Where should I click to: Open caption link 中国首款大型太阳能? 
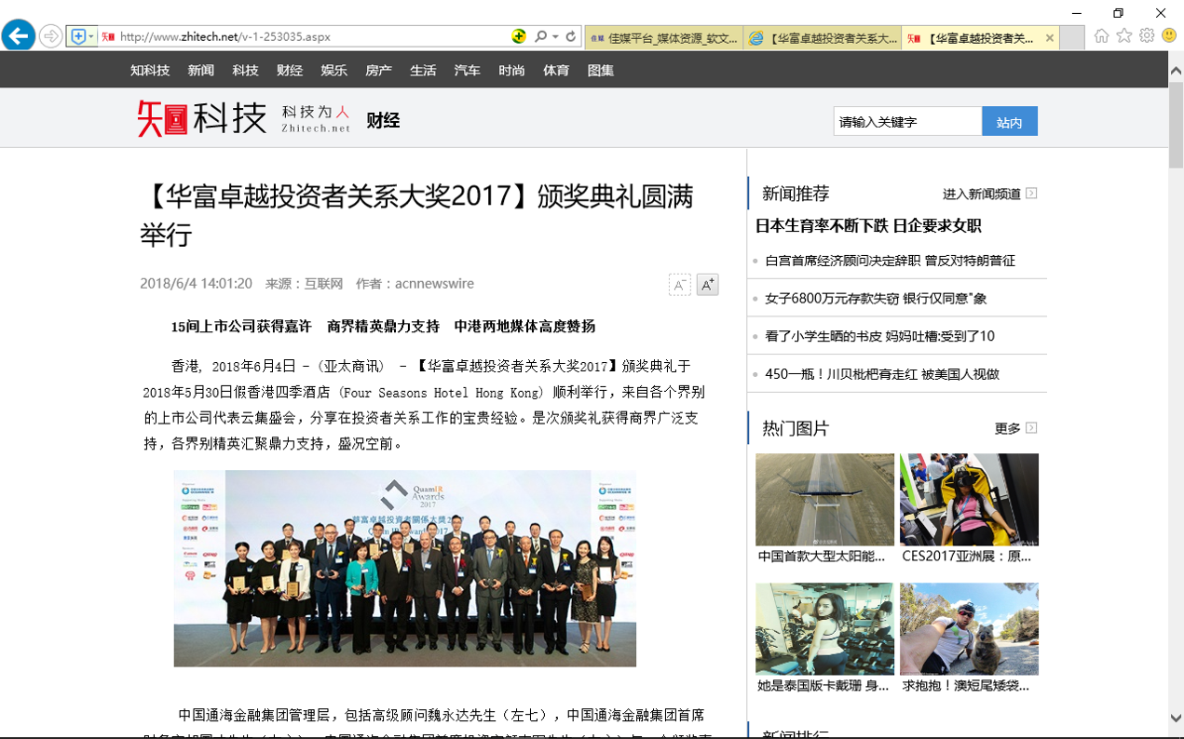coord(822,557)
